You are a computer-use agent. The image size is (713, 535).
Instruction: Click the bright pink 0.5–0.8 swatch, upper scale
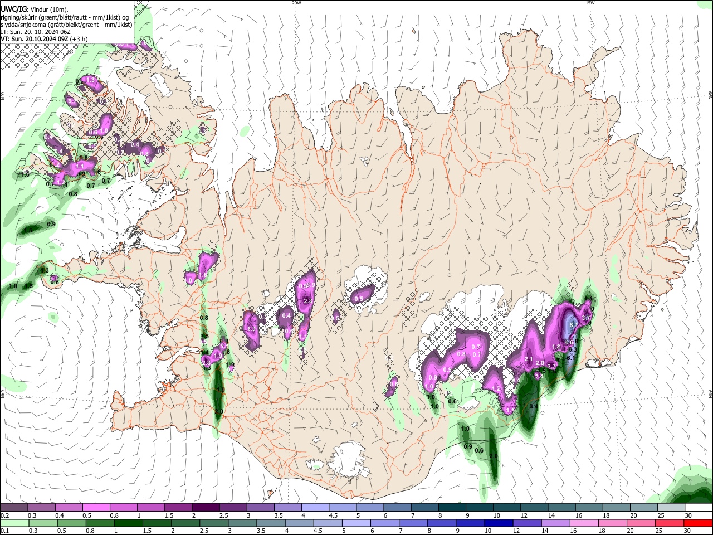96,507
